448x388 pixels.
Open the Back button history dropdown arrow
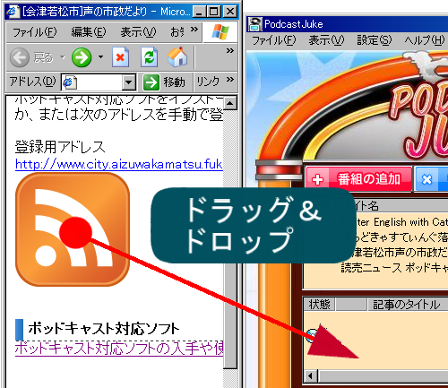coord(63,56)
